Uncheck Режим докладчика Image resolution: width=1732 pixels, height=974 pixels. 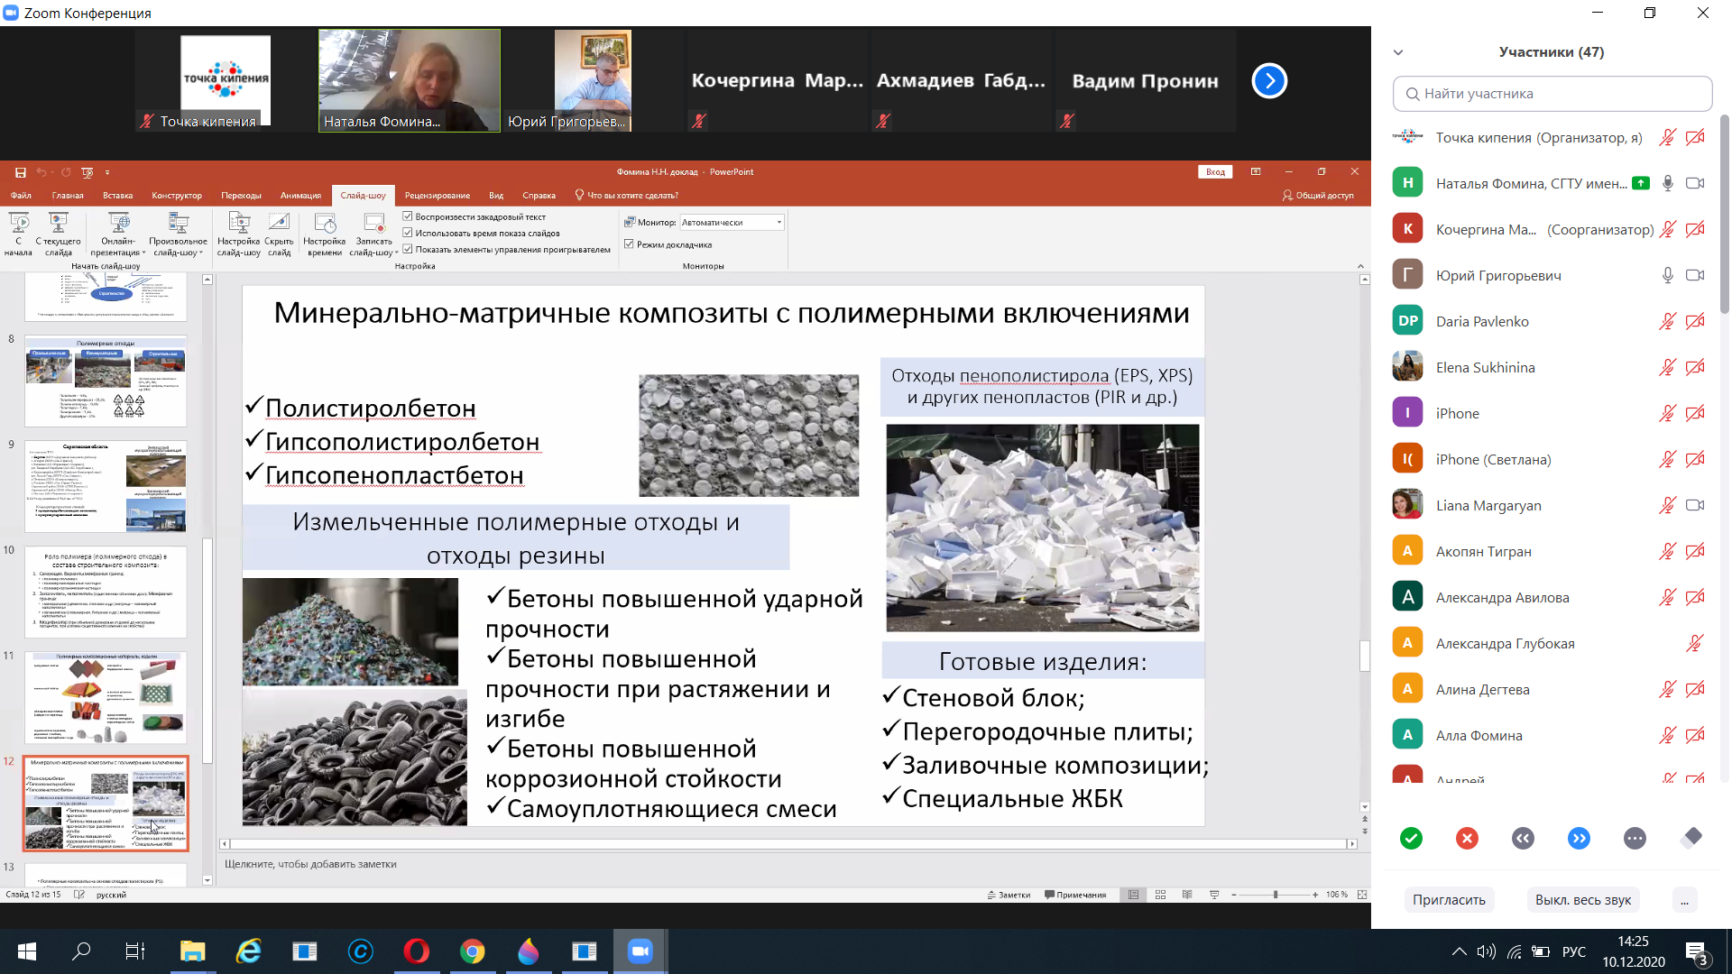click(x=629, y=244)
